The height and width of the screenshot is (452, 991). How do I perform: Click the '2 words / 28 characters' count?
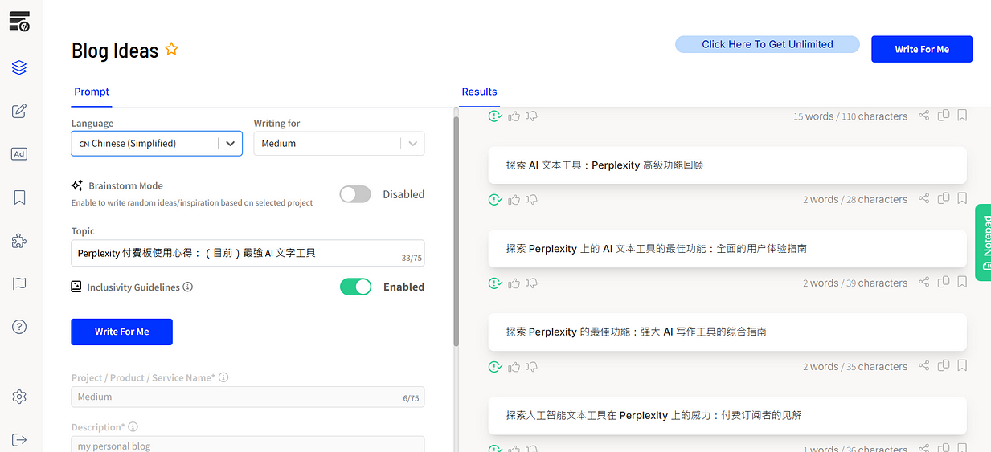point(855,200)
